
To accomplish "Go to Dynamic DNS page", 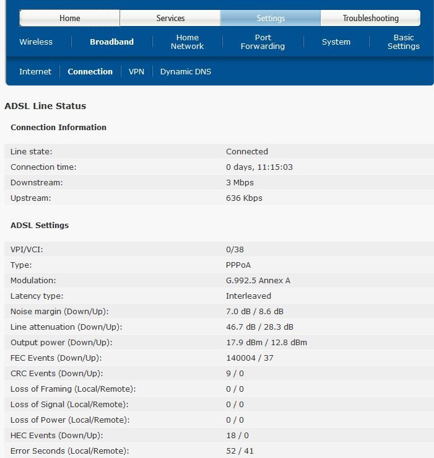I will 185,72.
